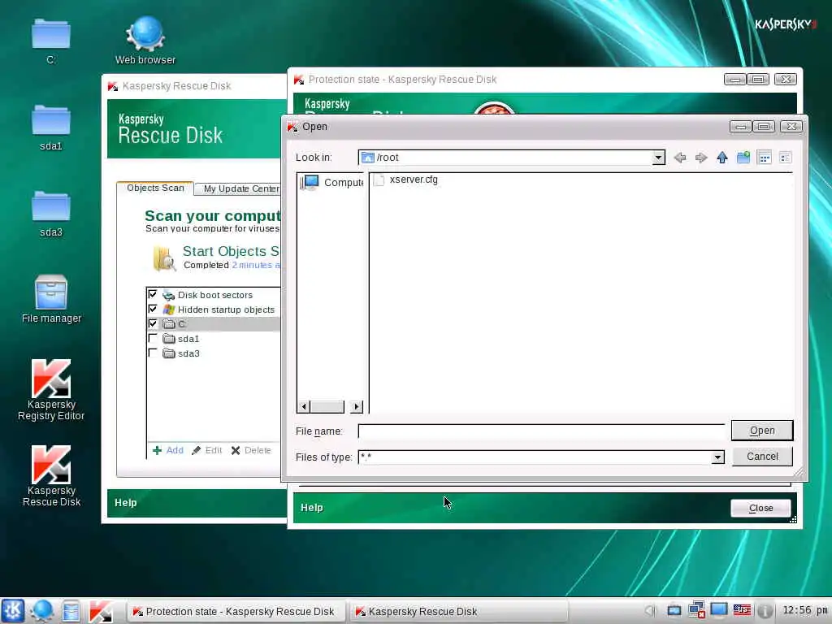Click Help in Kaspersky Rescue Disk window
832x624 pixels.
point(126,502)
